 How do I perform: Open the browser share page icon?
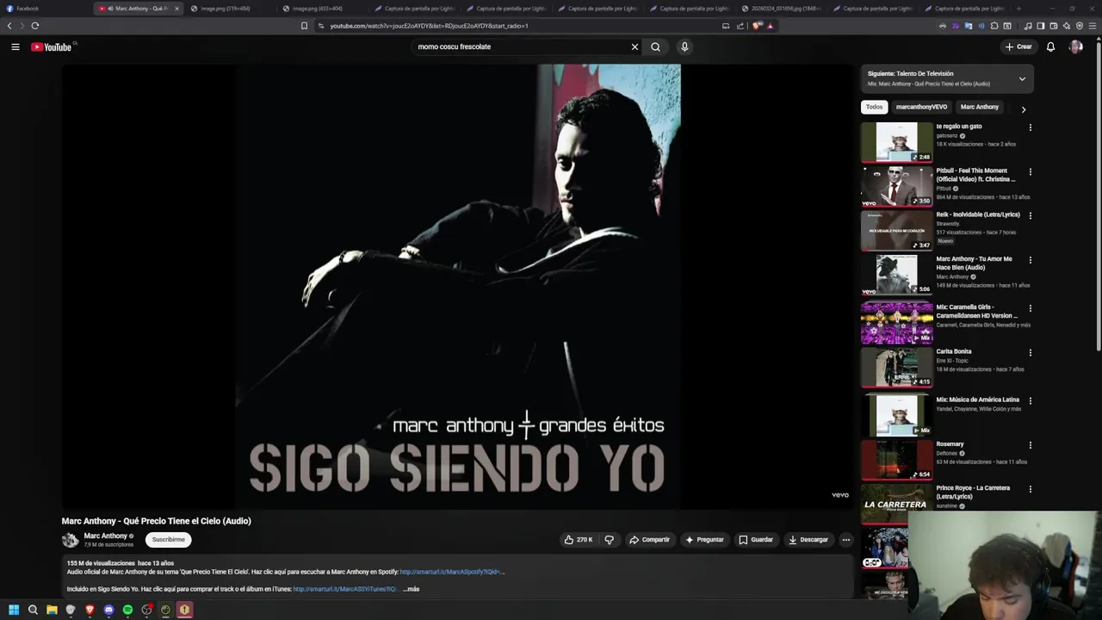click(740, 26)
